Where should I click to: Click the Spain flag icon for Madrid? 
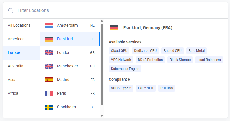point(49,80)
